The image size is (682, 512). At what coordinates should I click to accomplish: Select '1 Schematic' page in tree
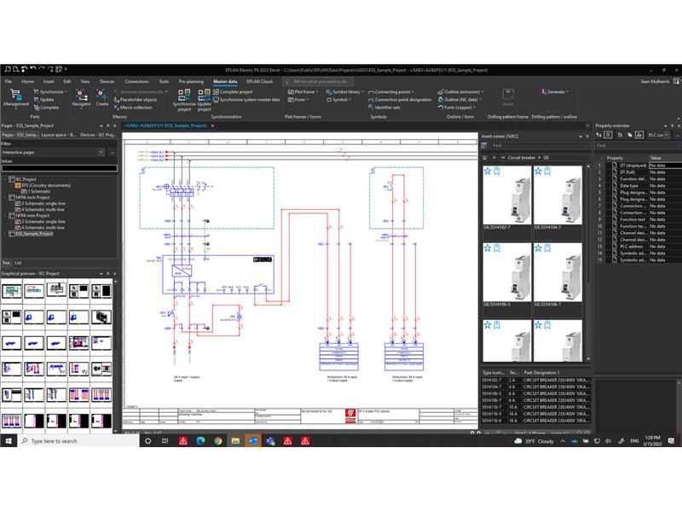(x=40, y=191)
